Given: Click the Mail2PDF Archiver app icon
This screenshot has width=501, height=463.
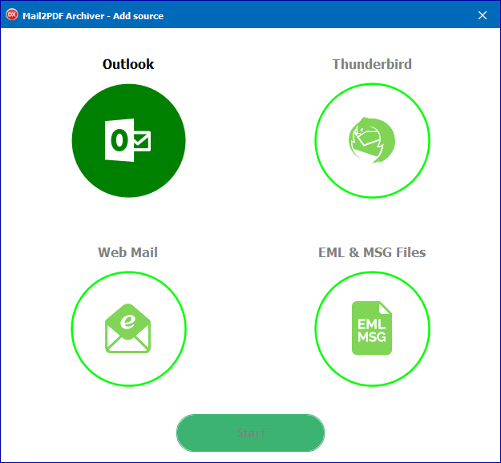Looking at the screenshot, I should click(x=12, y=14).
